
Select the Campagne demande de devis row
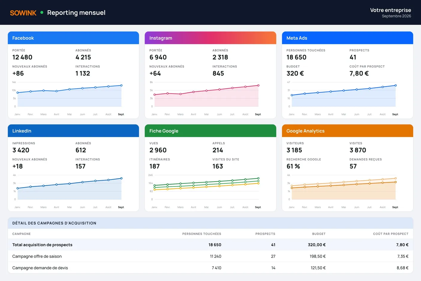(x=210, y=268)
